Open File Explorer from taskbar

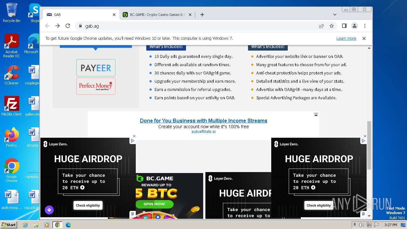[36, 225]
